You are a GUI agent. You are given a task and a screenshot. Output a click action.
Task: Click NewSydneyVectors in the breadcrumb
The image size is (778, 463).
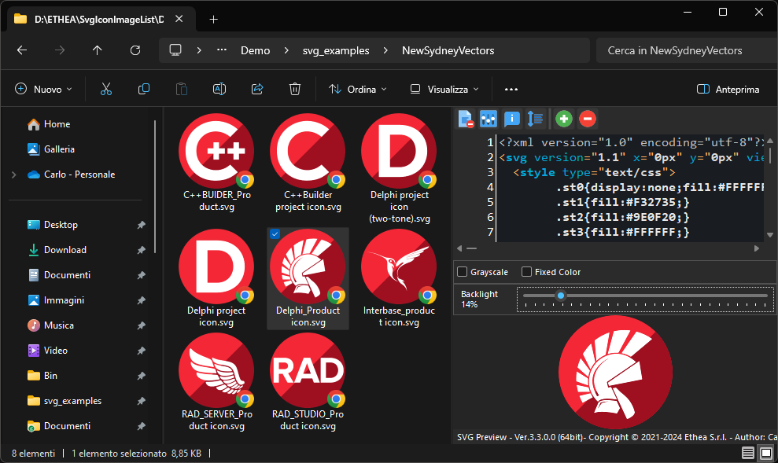pyautogui.click(x=448, y=50)
